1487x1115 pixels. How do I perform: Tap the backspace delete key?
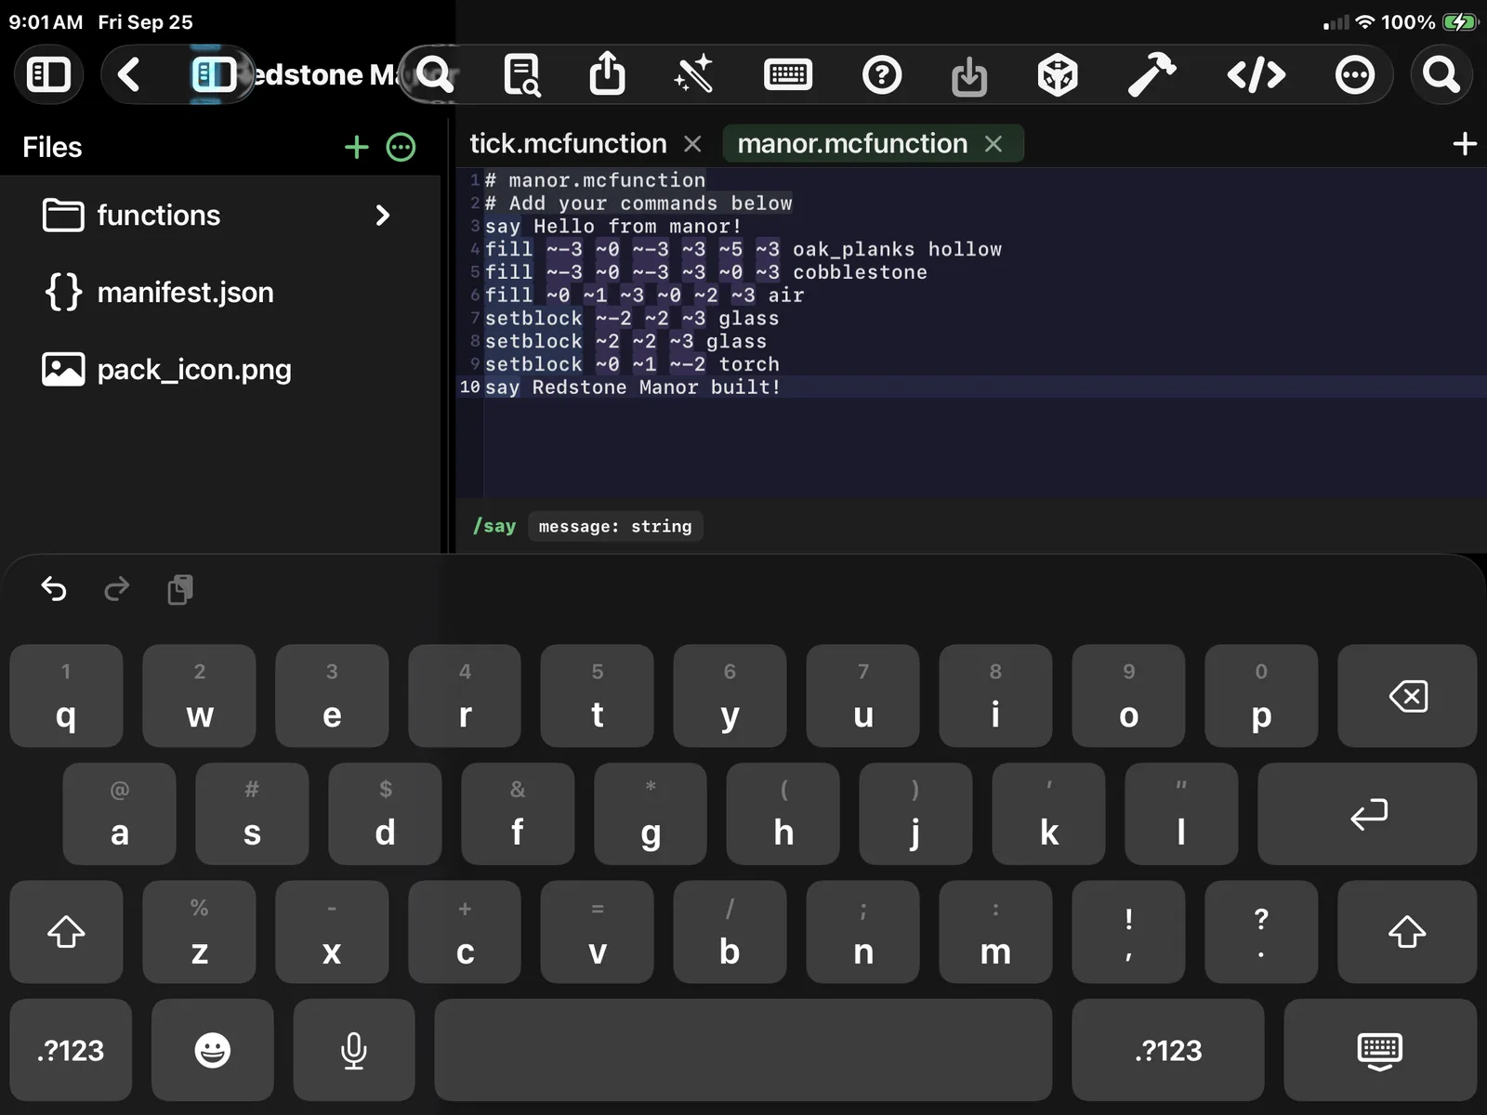click(1407, 696)
